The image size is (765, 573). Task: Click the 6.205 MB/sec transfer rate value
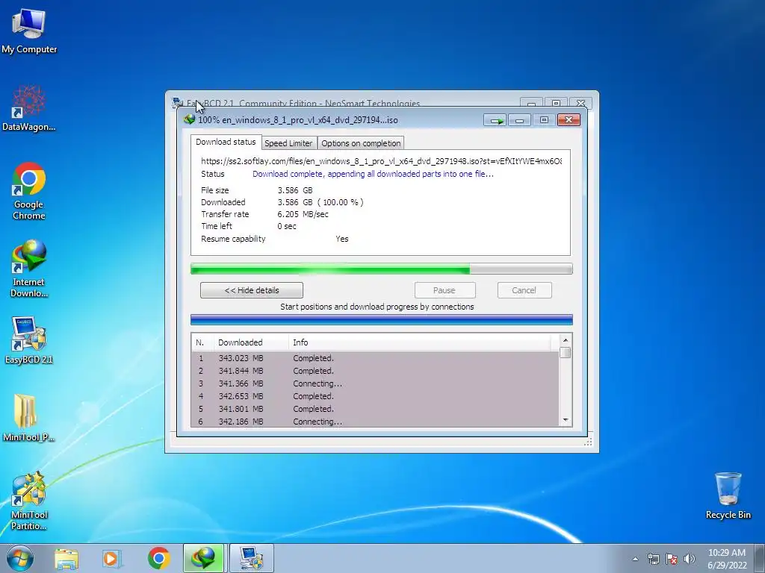[x=303, y=214]
